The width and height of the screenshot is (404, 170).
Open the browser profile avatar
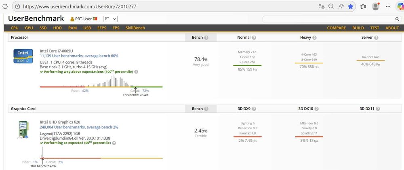pyautogui.click(x=376, y=6)
